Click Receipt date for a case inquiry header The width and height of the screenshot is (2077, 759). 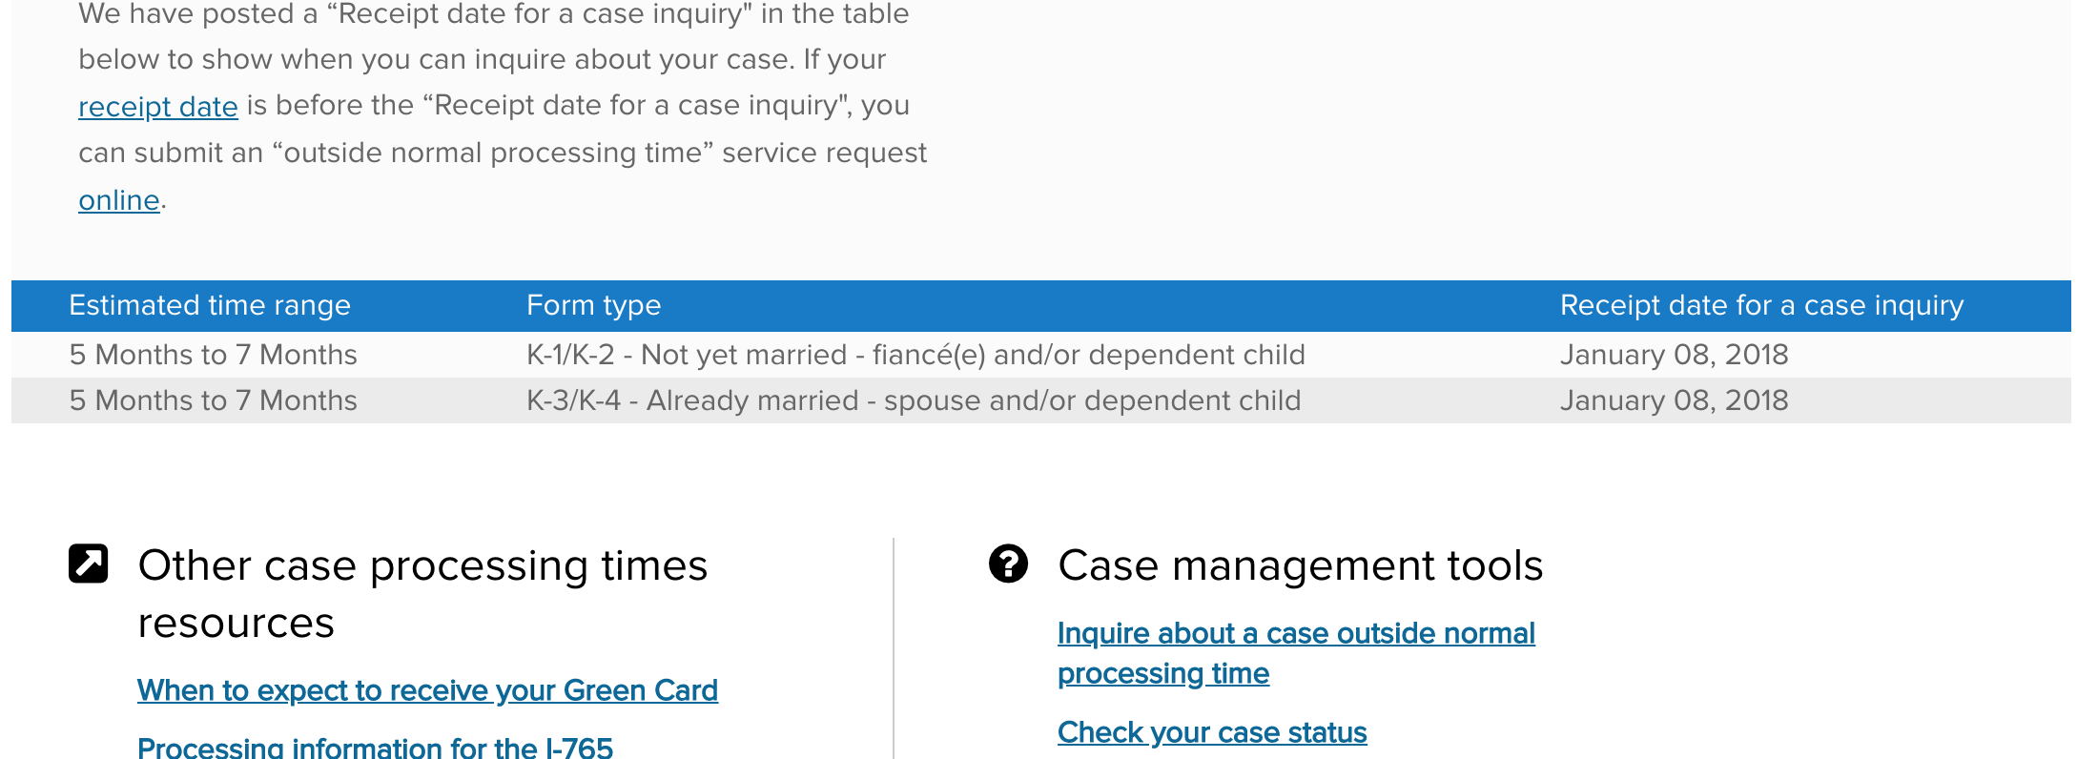click(x=1761, y=305)
